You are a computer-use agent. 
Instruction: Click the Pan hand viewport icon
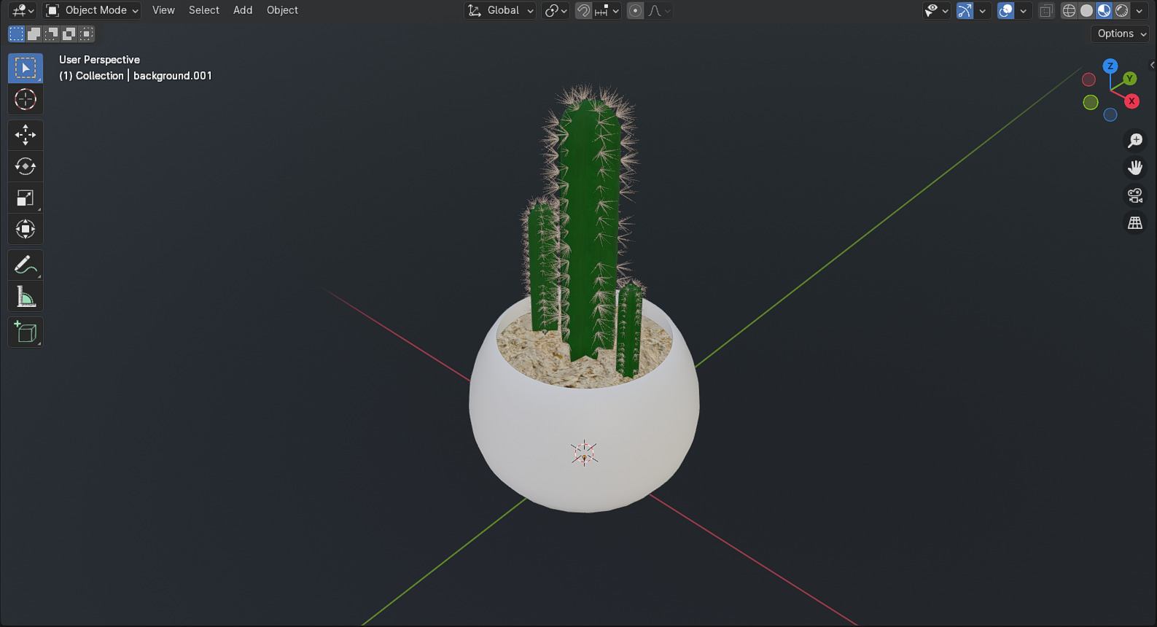1135,168
